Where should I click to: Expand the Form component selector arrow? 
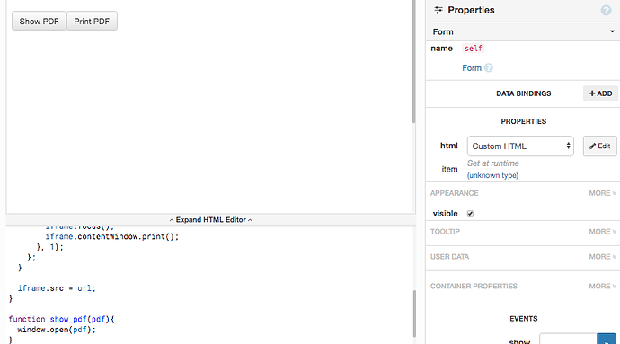612,31
